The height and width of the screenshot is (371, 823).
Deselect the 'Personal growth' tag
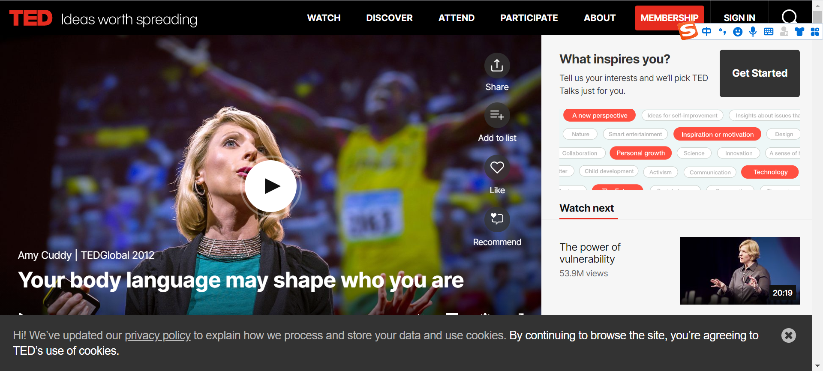(640, 153)
